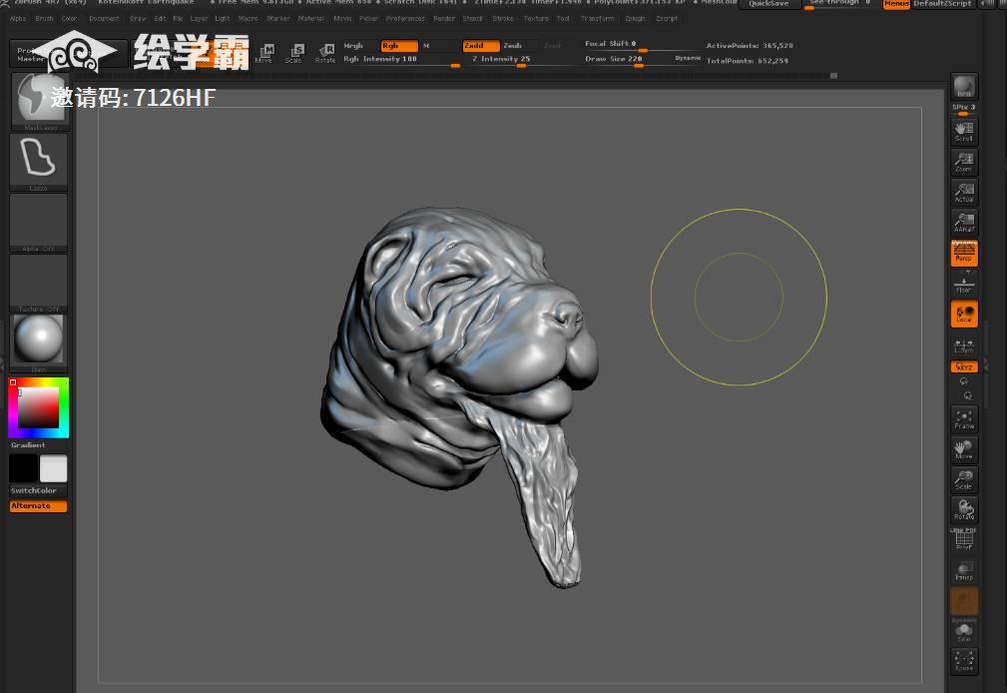Select the black secondary color swatch
The height and width of the screenshot is (693, 1007).
tap(23, 468)
